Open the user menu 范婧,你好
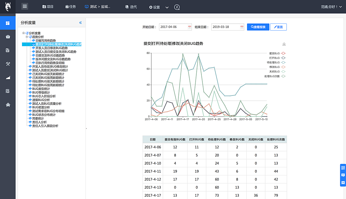Viewport: 346px width, 199px height. (331, 7)
